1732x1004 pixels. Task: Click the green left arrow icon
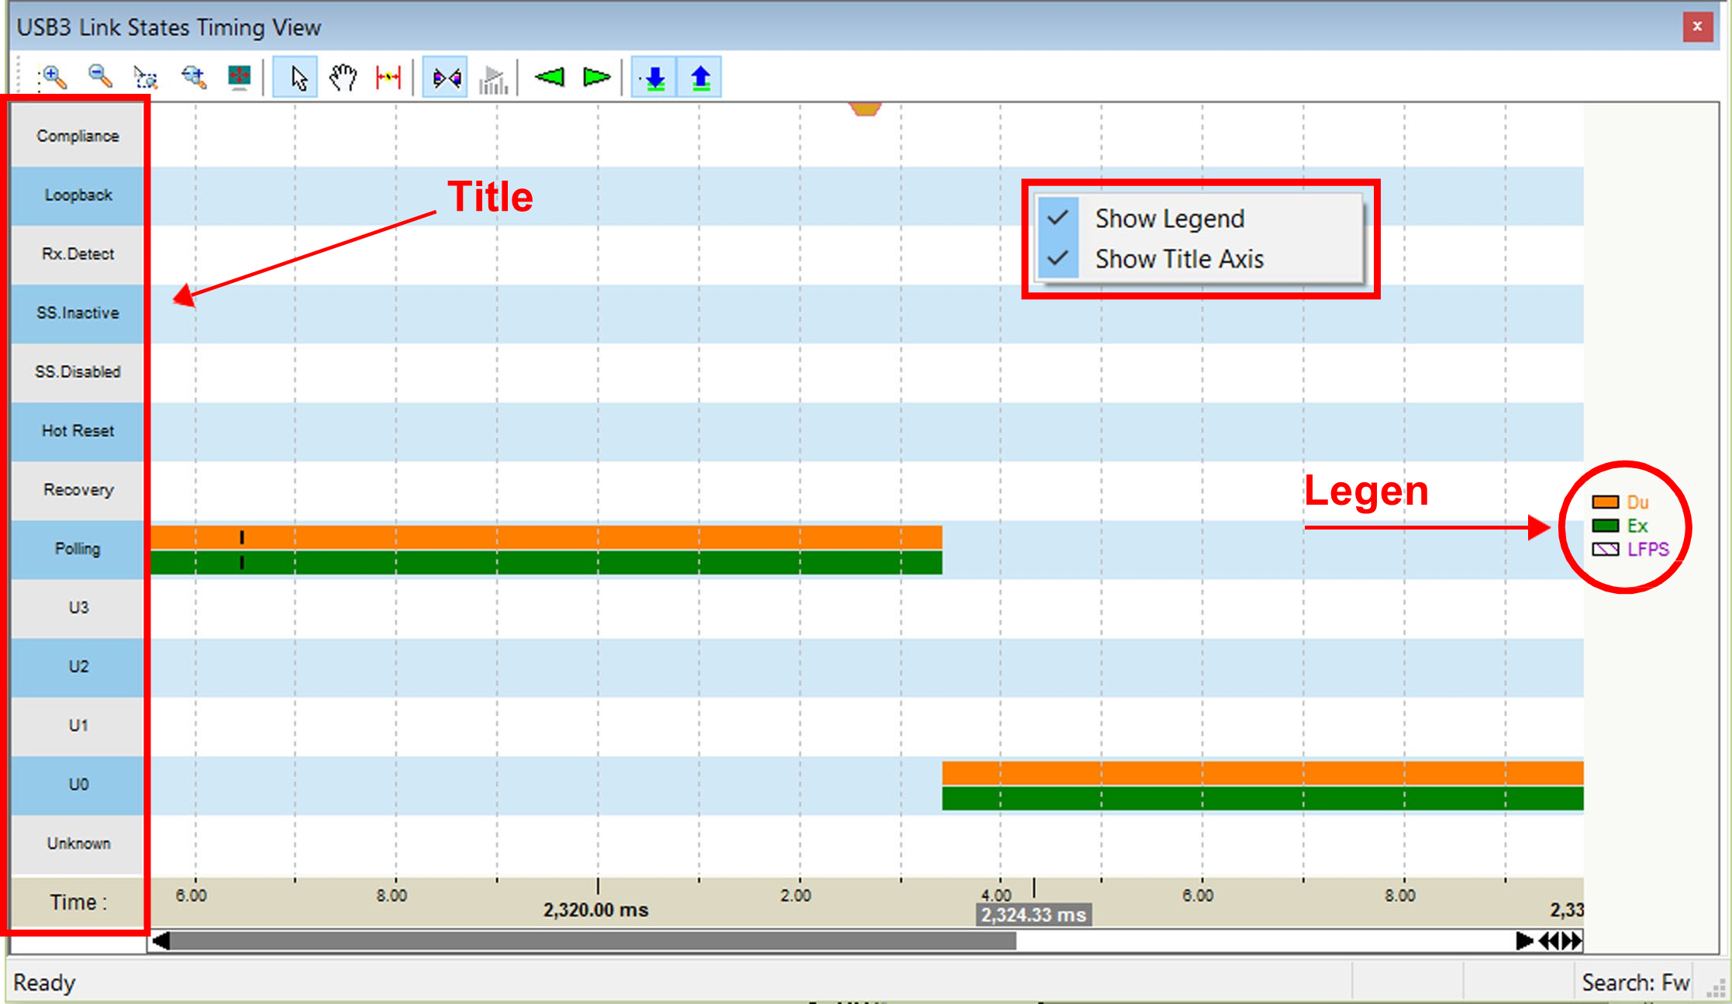click(550, 78)
